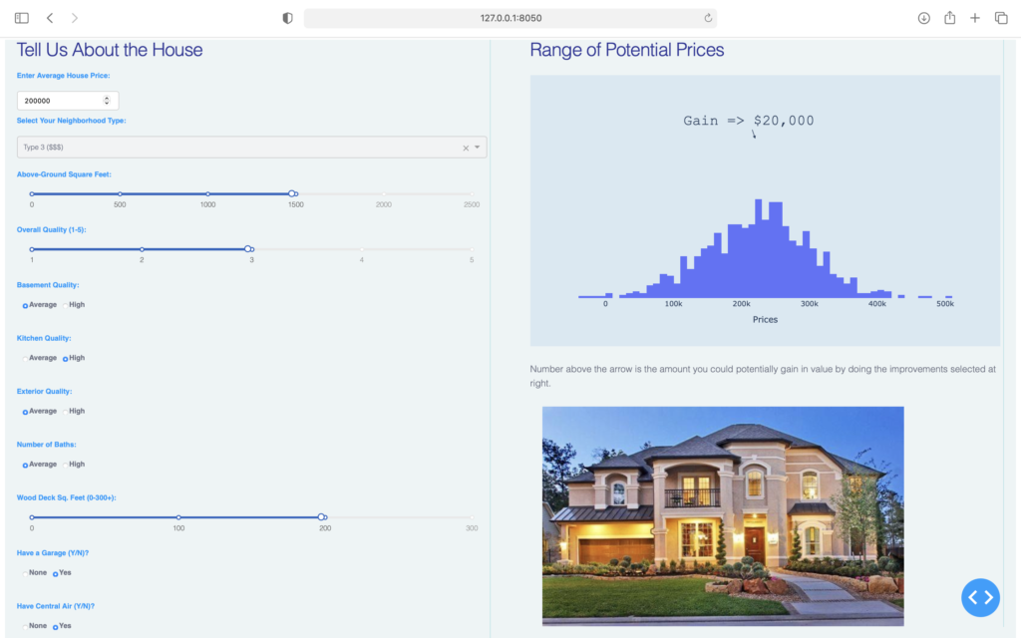Click the blue next chevron near the photo

coord(988,597)
